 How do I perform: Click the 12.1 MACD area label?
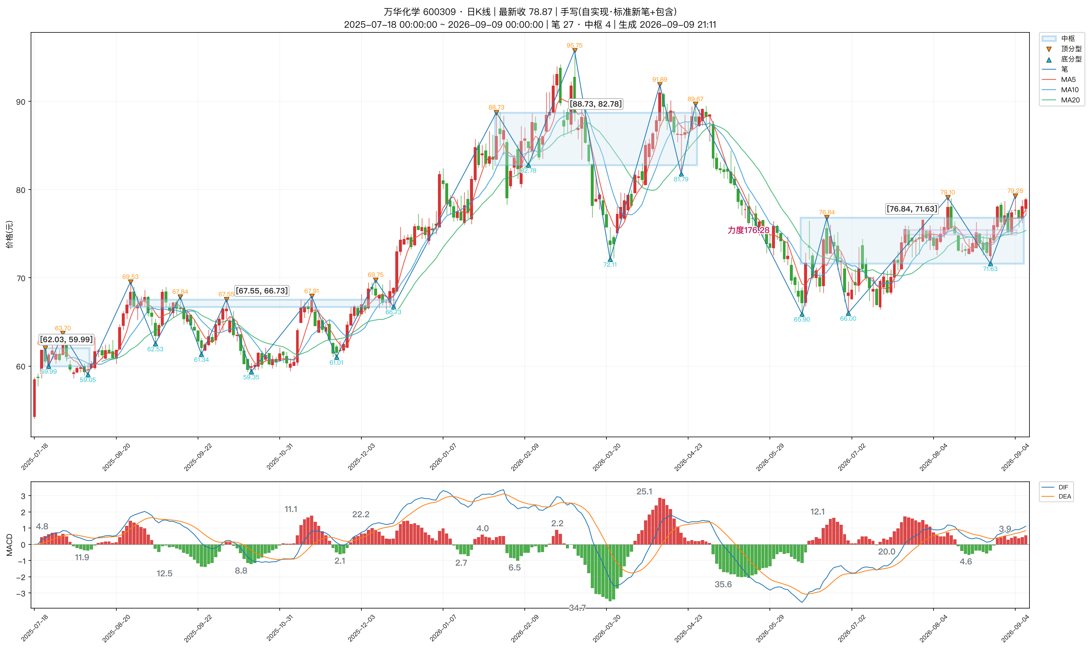(x=817, y=512)
